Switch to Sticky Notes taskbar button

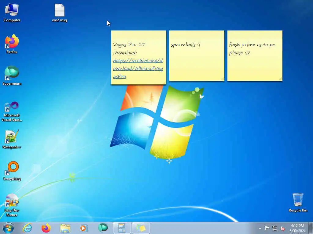141,228
